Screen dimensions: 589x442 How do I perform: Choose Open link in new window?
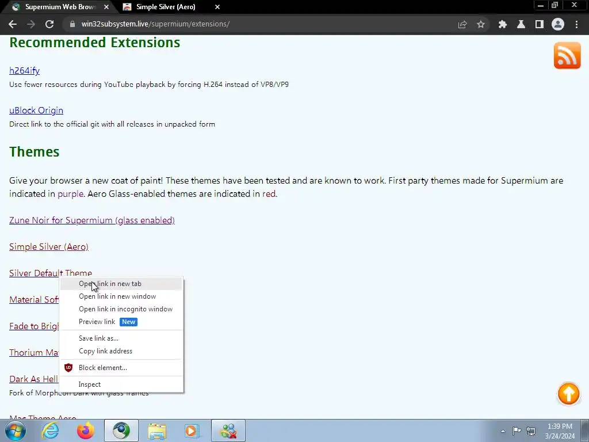(x=121, y=296)
